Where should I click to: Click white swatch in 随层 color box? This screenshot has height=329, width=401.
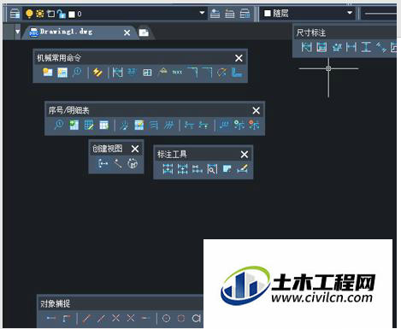coord(268,14)
